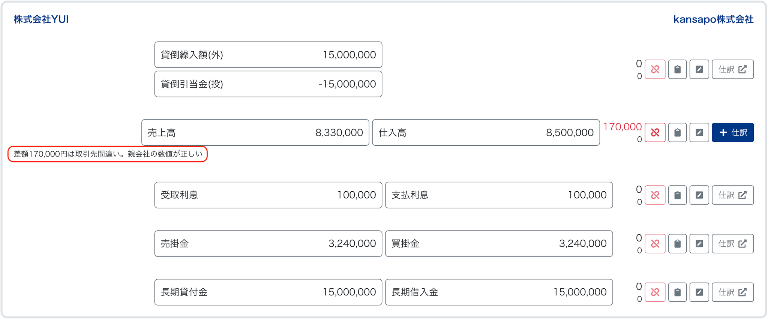Click the 株式会社YUI company name
The image size is (768, 319).
41,19
